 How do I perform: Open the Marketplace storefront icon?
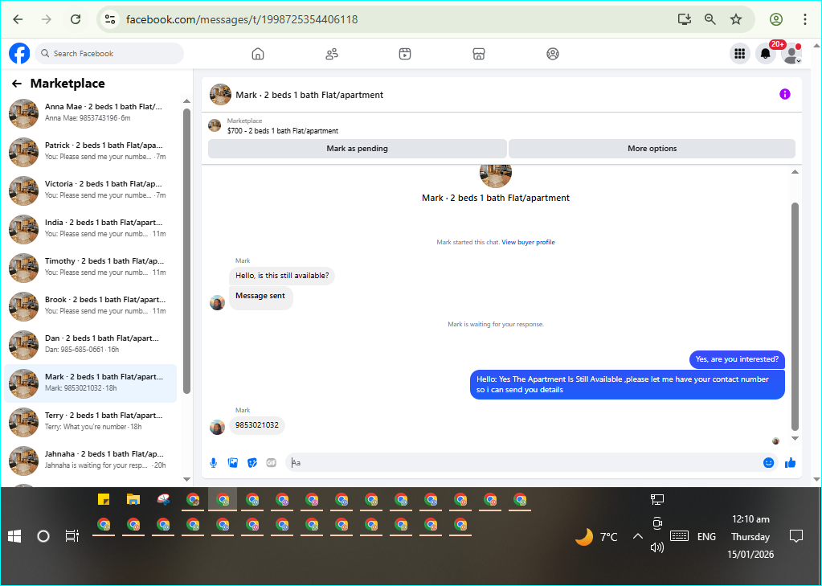point(479,54)
